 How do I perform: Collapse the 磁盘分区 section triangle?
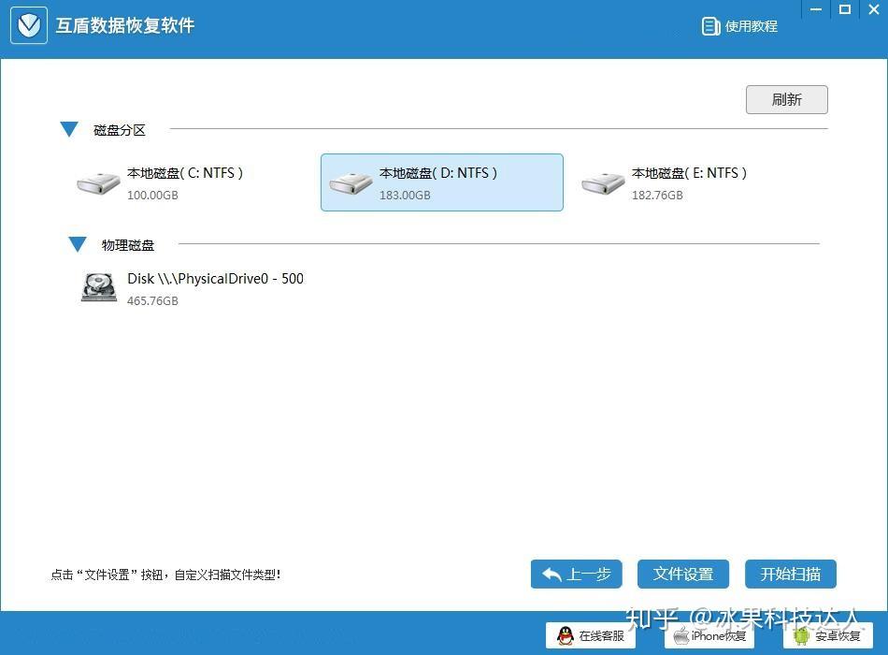pyautogui.click(x=69, y=129)
